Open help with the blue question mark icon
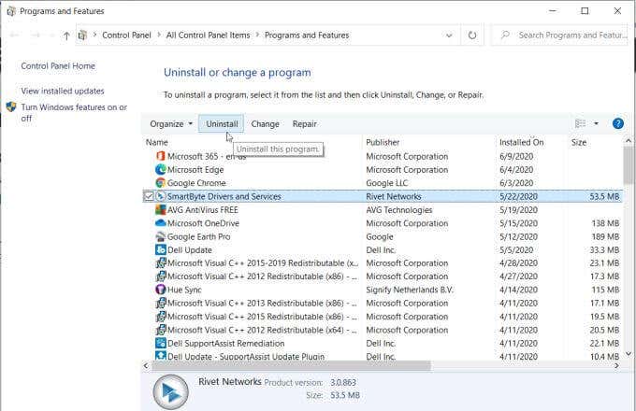Screen dimensions: 636x411 click(x=617, y=123)
